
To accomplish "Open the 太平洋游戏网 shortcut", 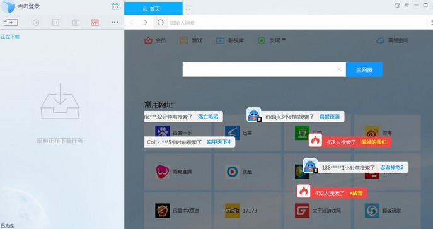I will point(317,211).
